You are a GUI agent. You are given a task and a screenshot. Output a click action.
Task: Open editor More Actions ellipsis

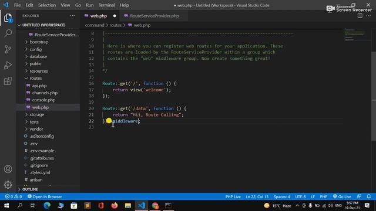[368, 16]
